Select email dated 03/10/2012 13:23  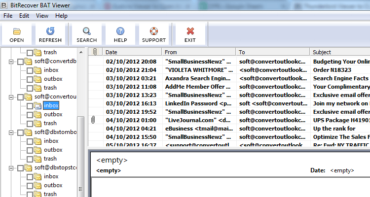(x=229, y=95)
